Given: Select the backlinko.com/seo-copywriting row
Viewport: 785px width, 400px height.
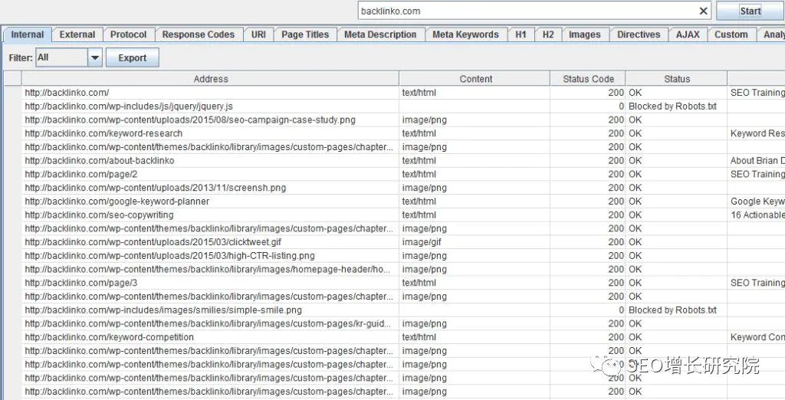Looking at the screenshot, I should pyautogui.click(x=99, y=215).
